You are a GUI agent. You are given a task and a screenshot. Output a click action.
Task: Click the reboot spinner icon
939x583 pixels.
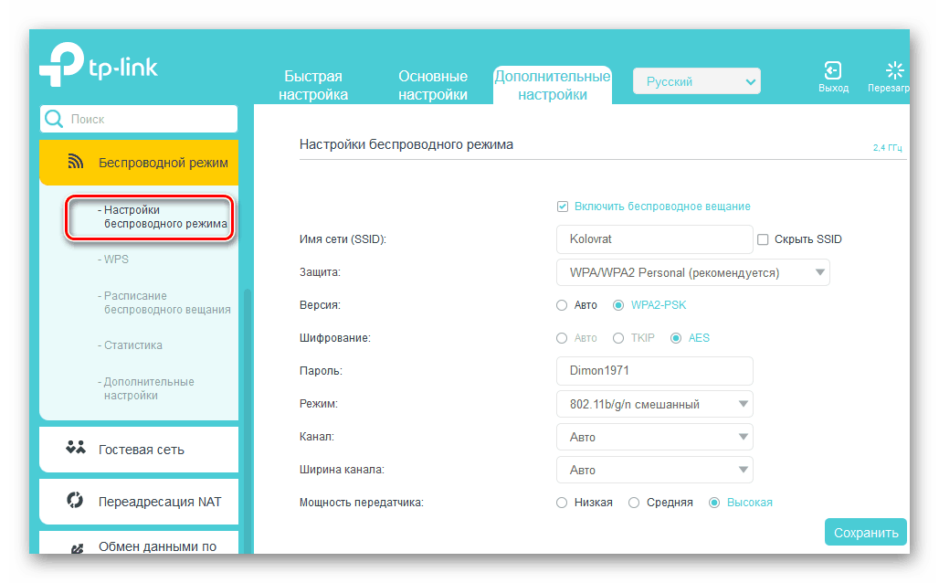pyautogui.click(x=894, y=70)
